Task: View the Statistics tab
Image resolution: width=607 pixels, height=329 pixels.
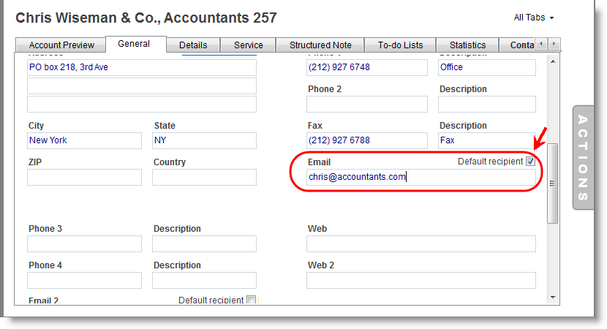Action: (467, 45)
